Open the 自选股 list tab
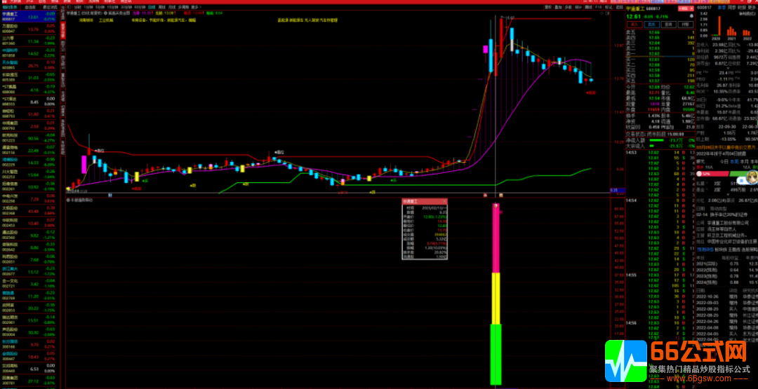This screenshot has width=758, height=389. click(30, 8)
